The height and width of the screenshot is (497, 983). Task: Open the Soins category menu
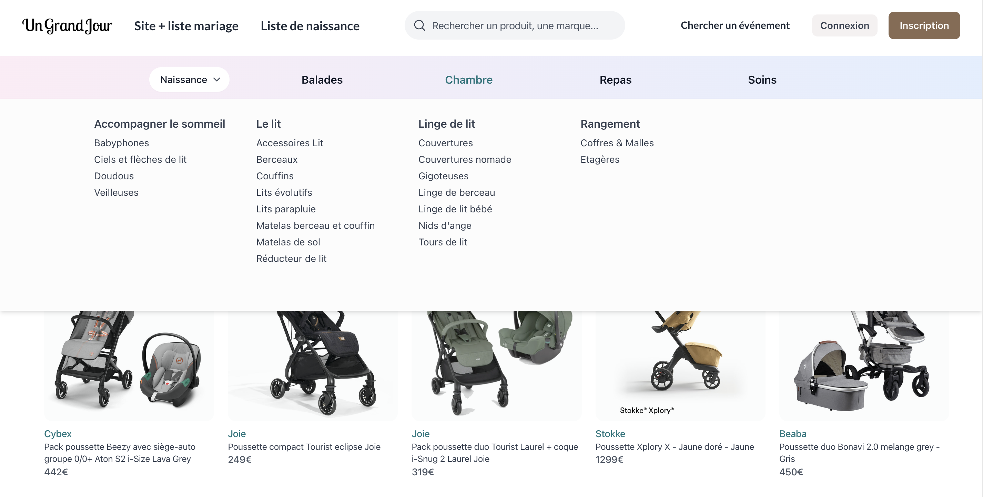pyautogui.click(x=762, y=80)
